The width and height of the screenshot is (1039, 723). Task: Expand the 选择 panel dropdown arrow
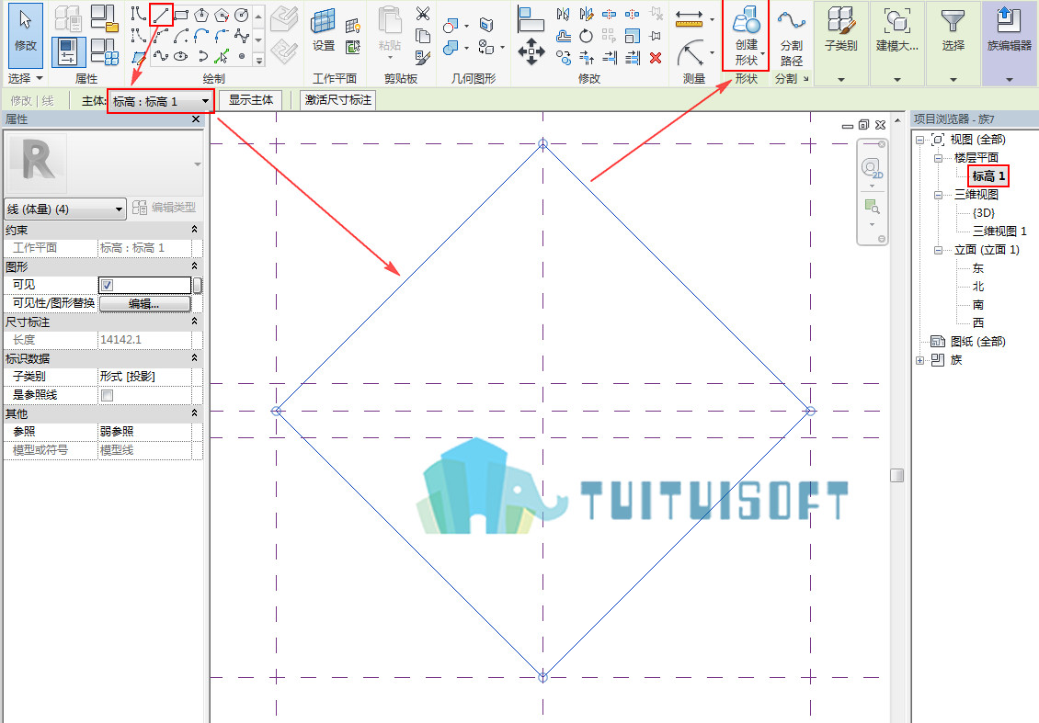point(40,78)
